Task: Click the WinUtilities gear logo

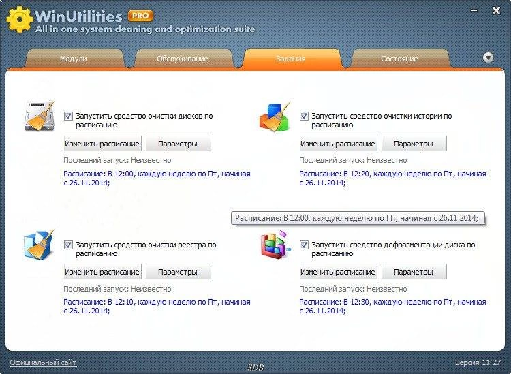Action: pyautogui.click(x=20, y=19)
